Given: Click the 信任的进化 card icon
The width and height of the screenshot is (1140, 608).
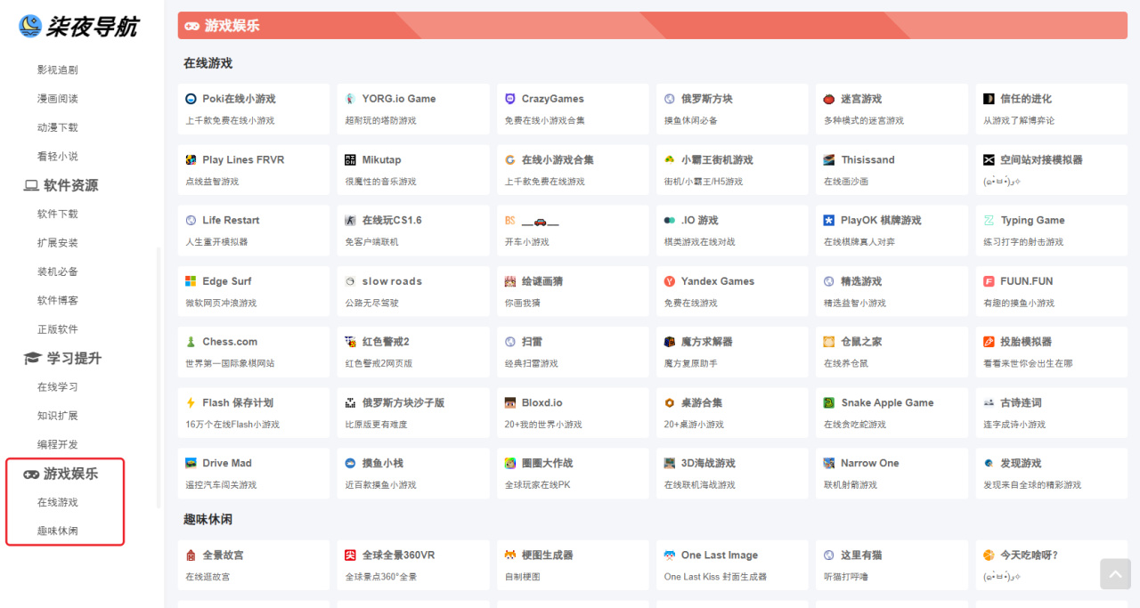Looking at the screenshot, I should point(989,99).
